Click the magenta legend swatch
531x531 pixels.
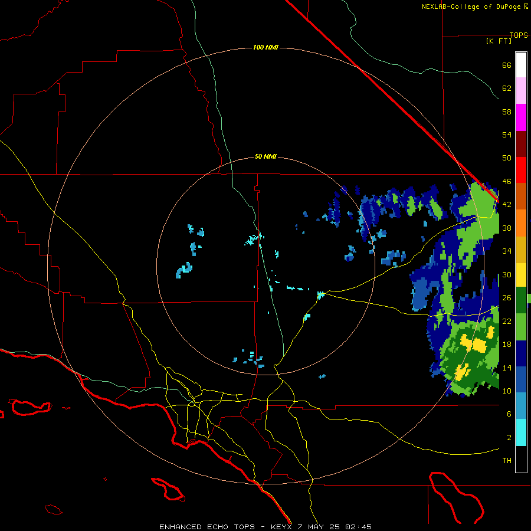[x=521, y=117]
